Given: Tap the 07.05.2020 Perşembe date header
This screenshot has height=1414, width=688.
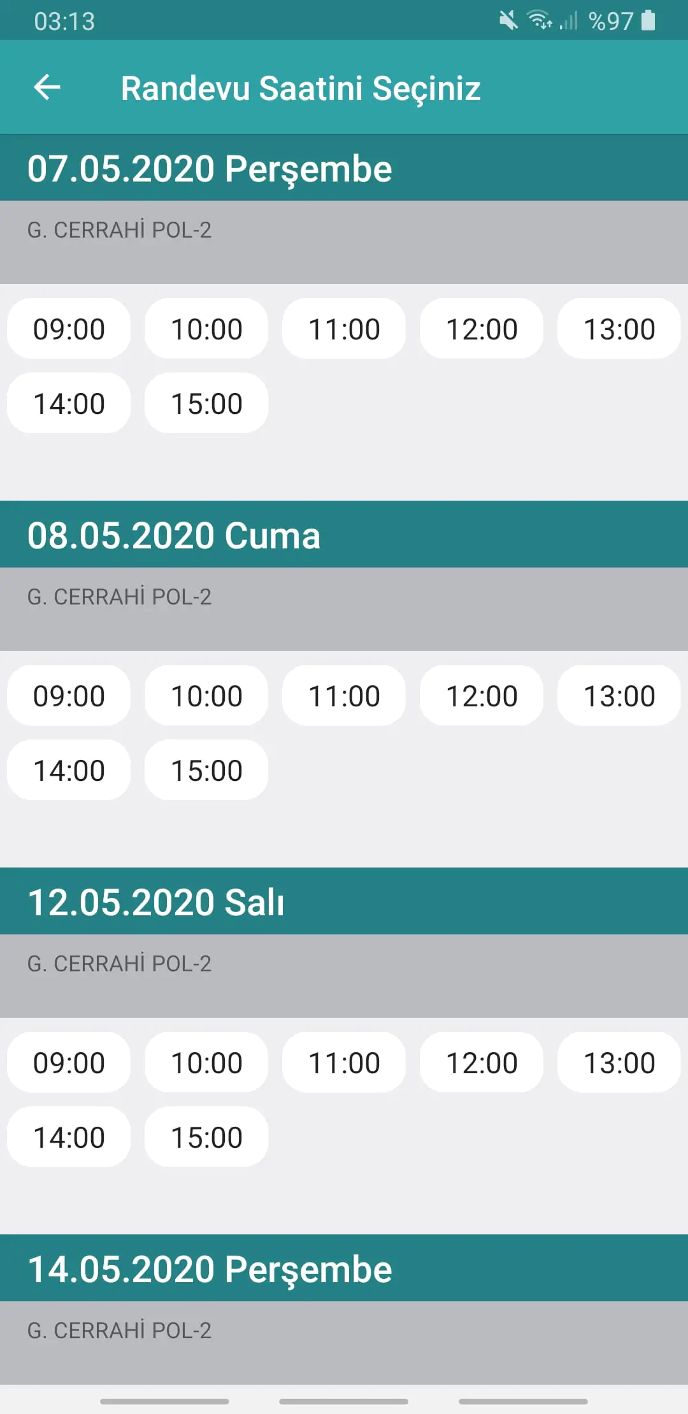Looking at the screenshot, I should pos(210,169).
